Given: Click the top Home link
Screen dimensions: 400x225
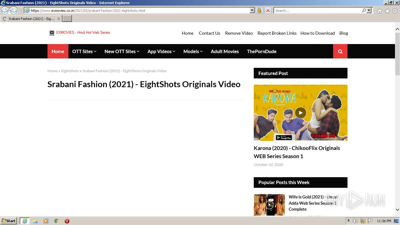Looking at the screenshot, I should [x=187, y=33].
